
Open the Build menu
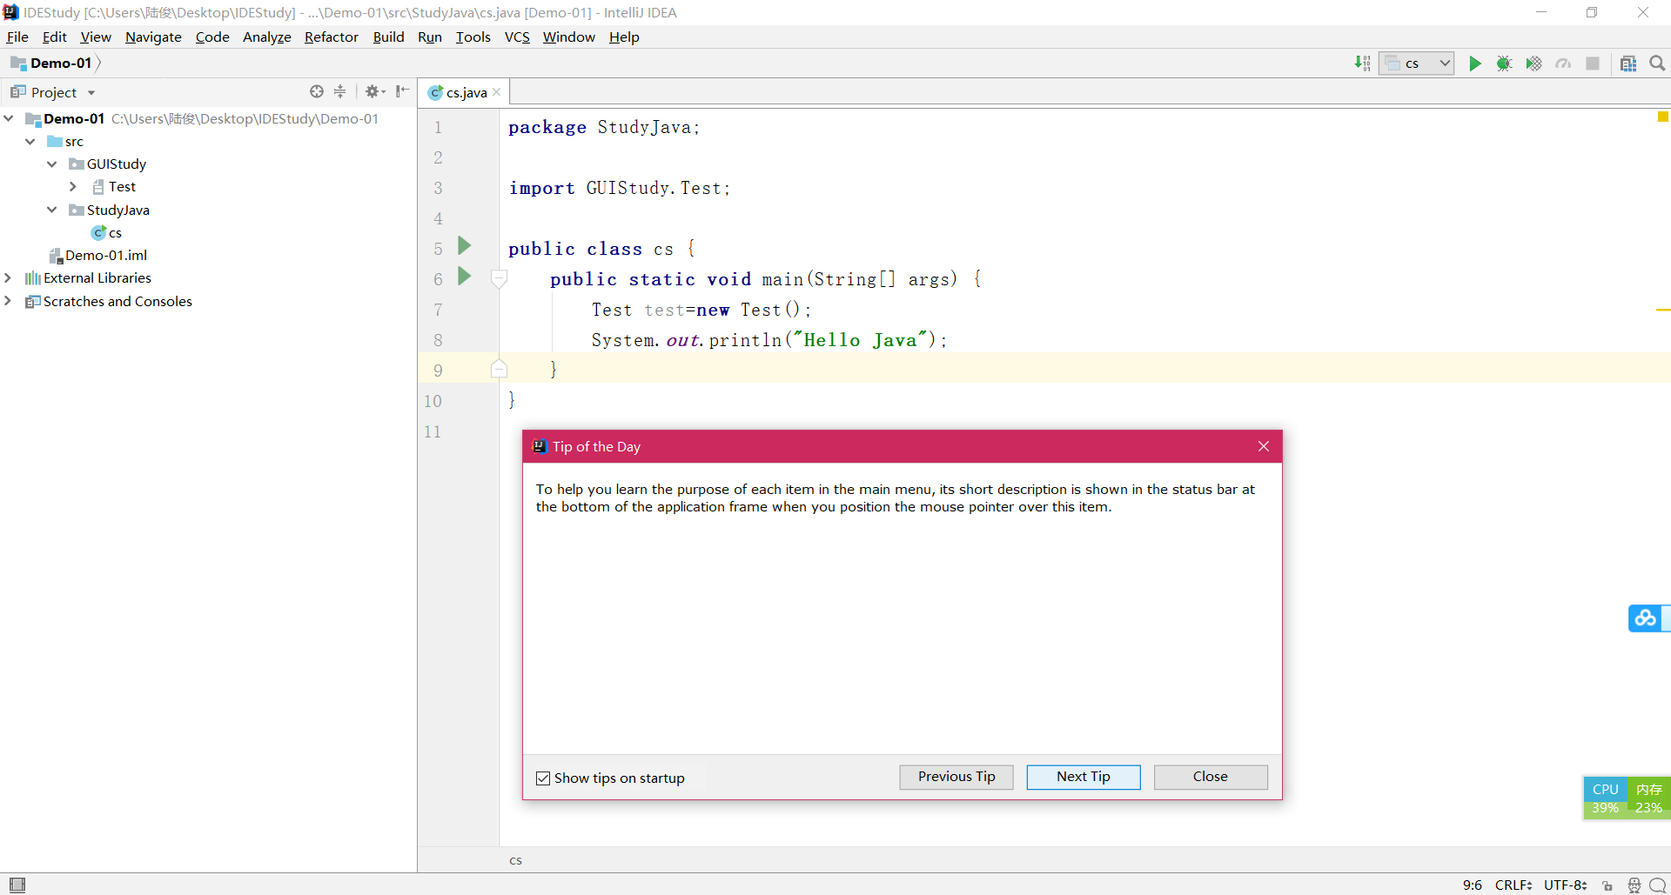388,37
